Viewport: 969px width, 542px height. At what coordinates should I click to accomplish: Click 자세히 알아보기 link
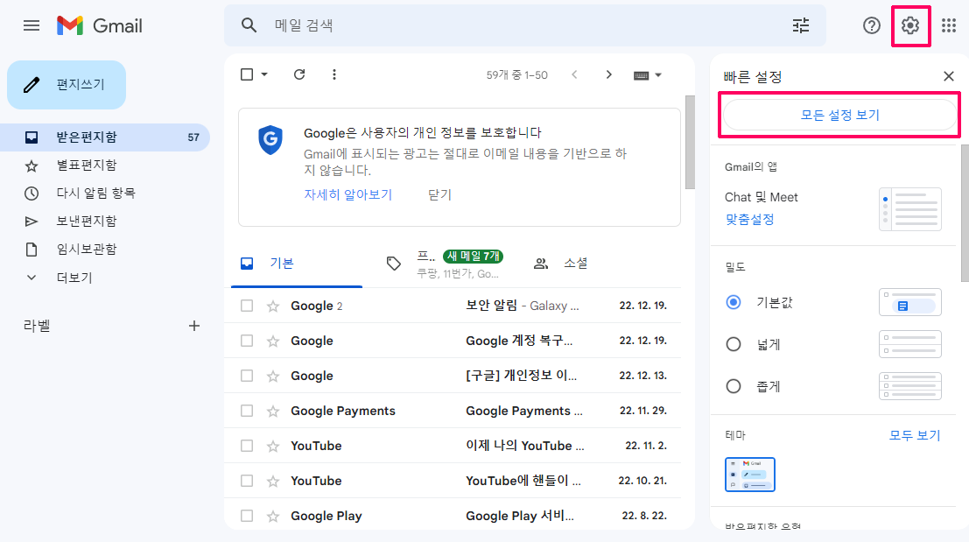(x=348, y=194)
